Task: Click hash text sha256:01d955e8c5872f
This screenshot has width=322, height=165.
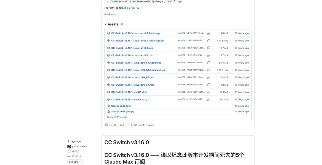Action: coord(191,100)
